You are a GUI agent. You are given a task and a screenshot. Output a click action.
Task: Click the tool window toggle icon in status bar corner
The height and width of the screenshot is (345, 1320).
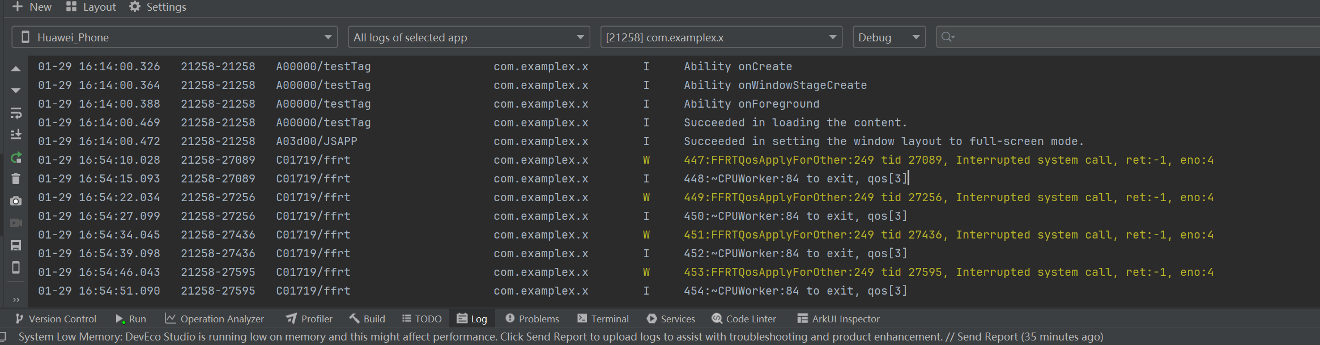(x=3, y=337)
